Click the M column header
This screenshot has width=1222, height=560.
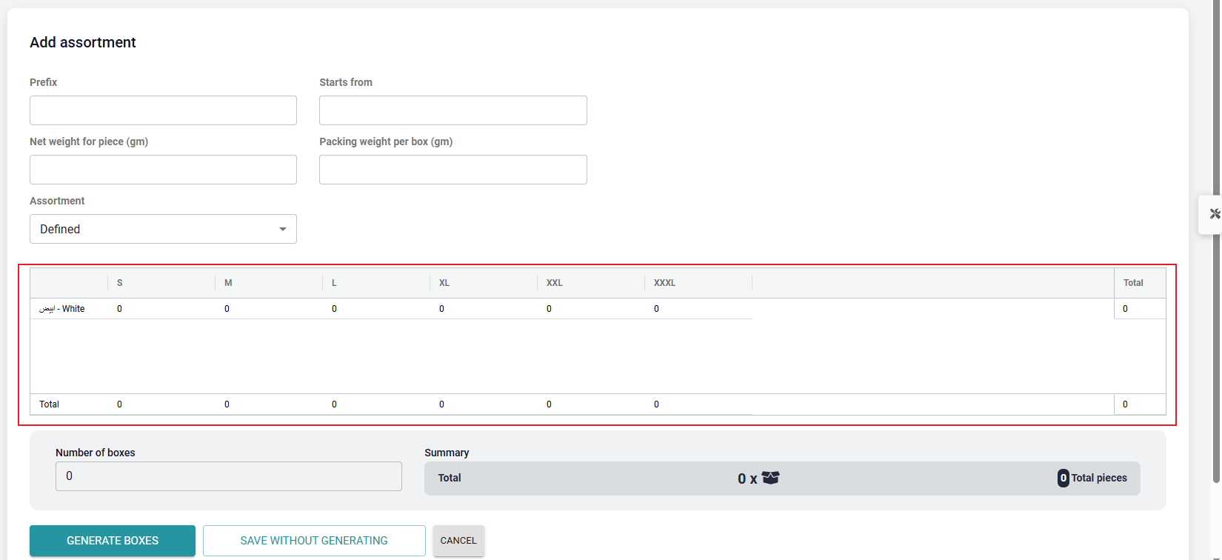pos(269,283)
